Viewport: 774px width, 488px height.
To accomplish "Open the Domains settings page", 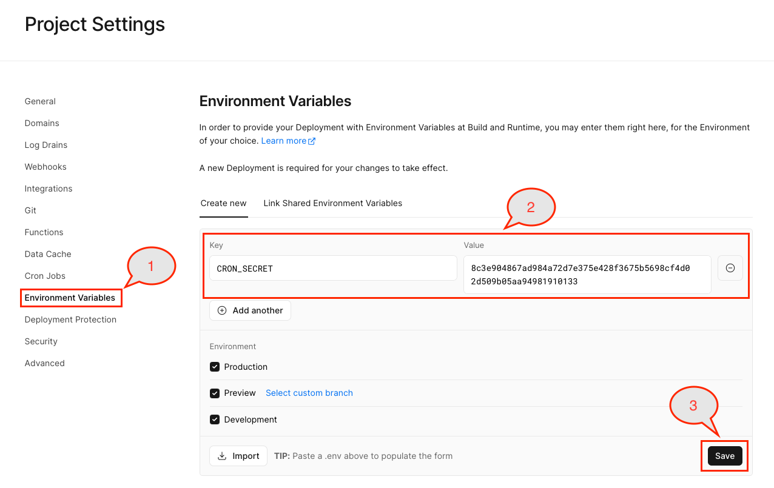I will 41,123.
